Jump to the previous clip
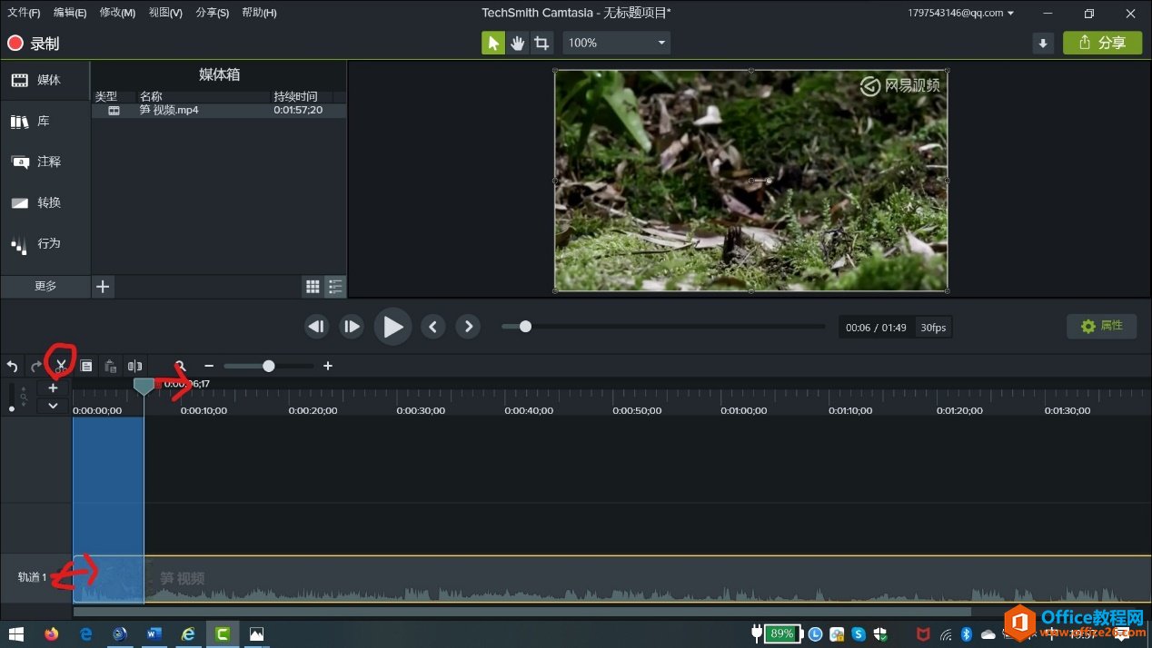Viewport: 1152px width, 648px height. coord(433,327)
